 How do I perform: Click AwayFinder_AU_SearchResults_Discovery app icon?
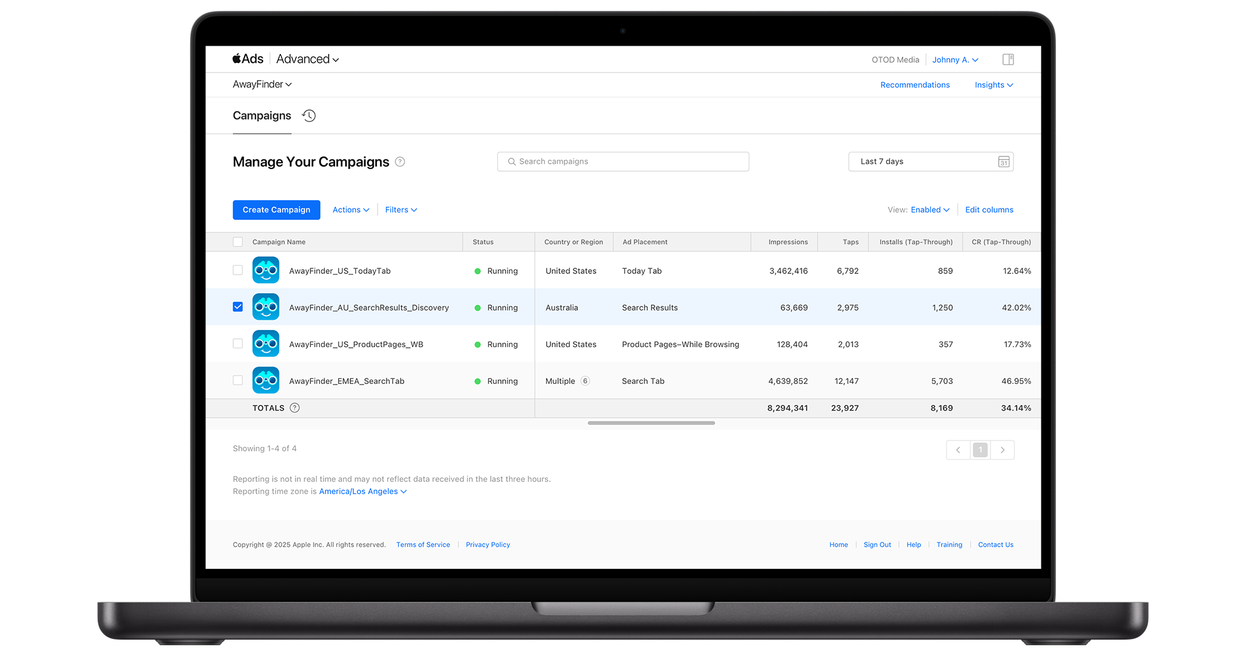point(266,307)
